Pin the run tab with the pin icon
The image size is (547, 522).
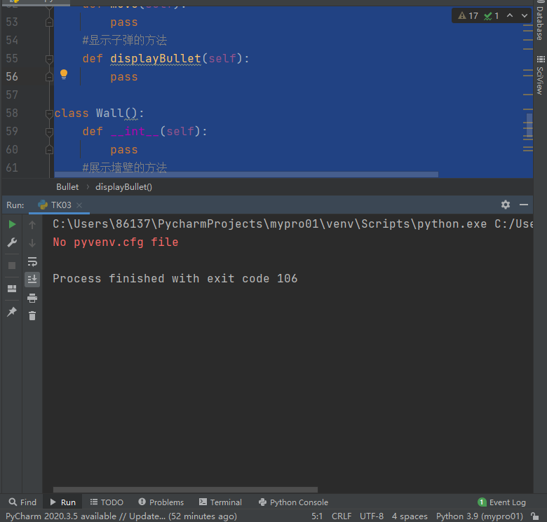tap(12, 312)
